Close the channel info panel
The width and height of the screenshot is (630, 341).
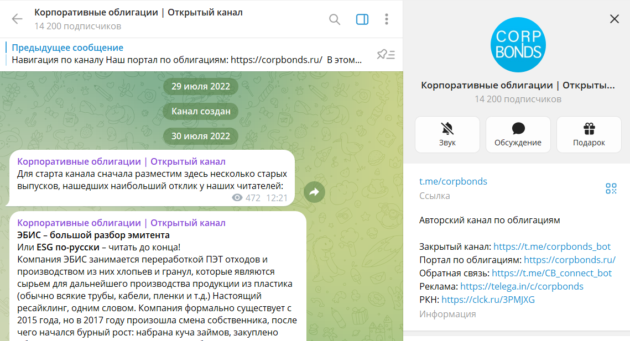[x=615, y=19]
